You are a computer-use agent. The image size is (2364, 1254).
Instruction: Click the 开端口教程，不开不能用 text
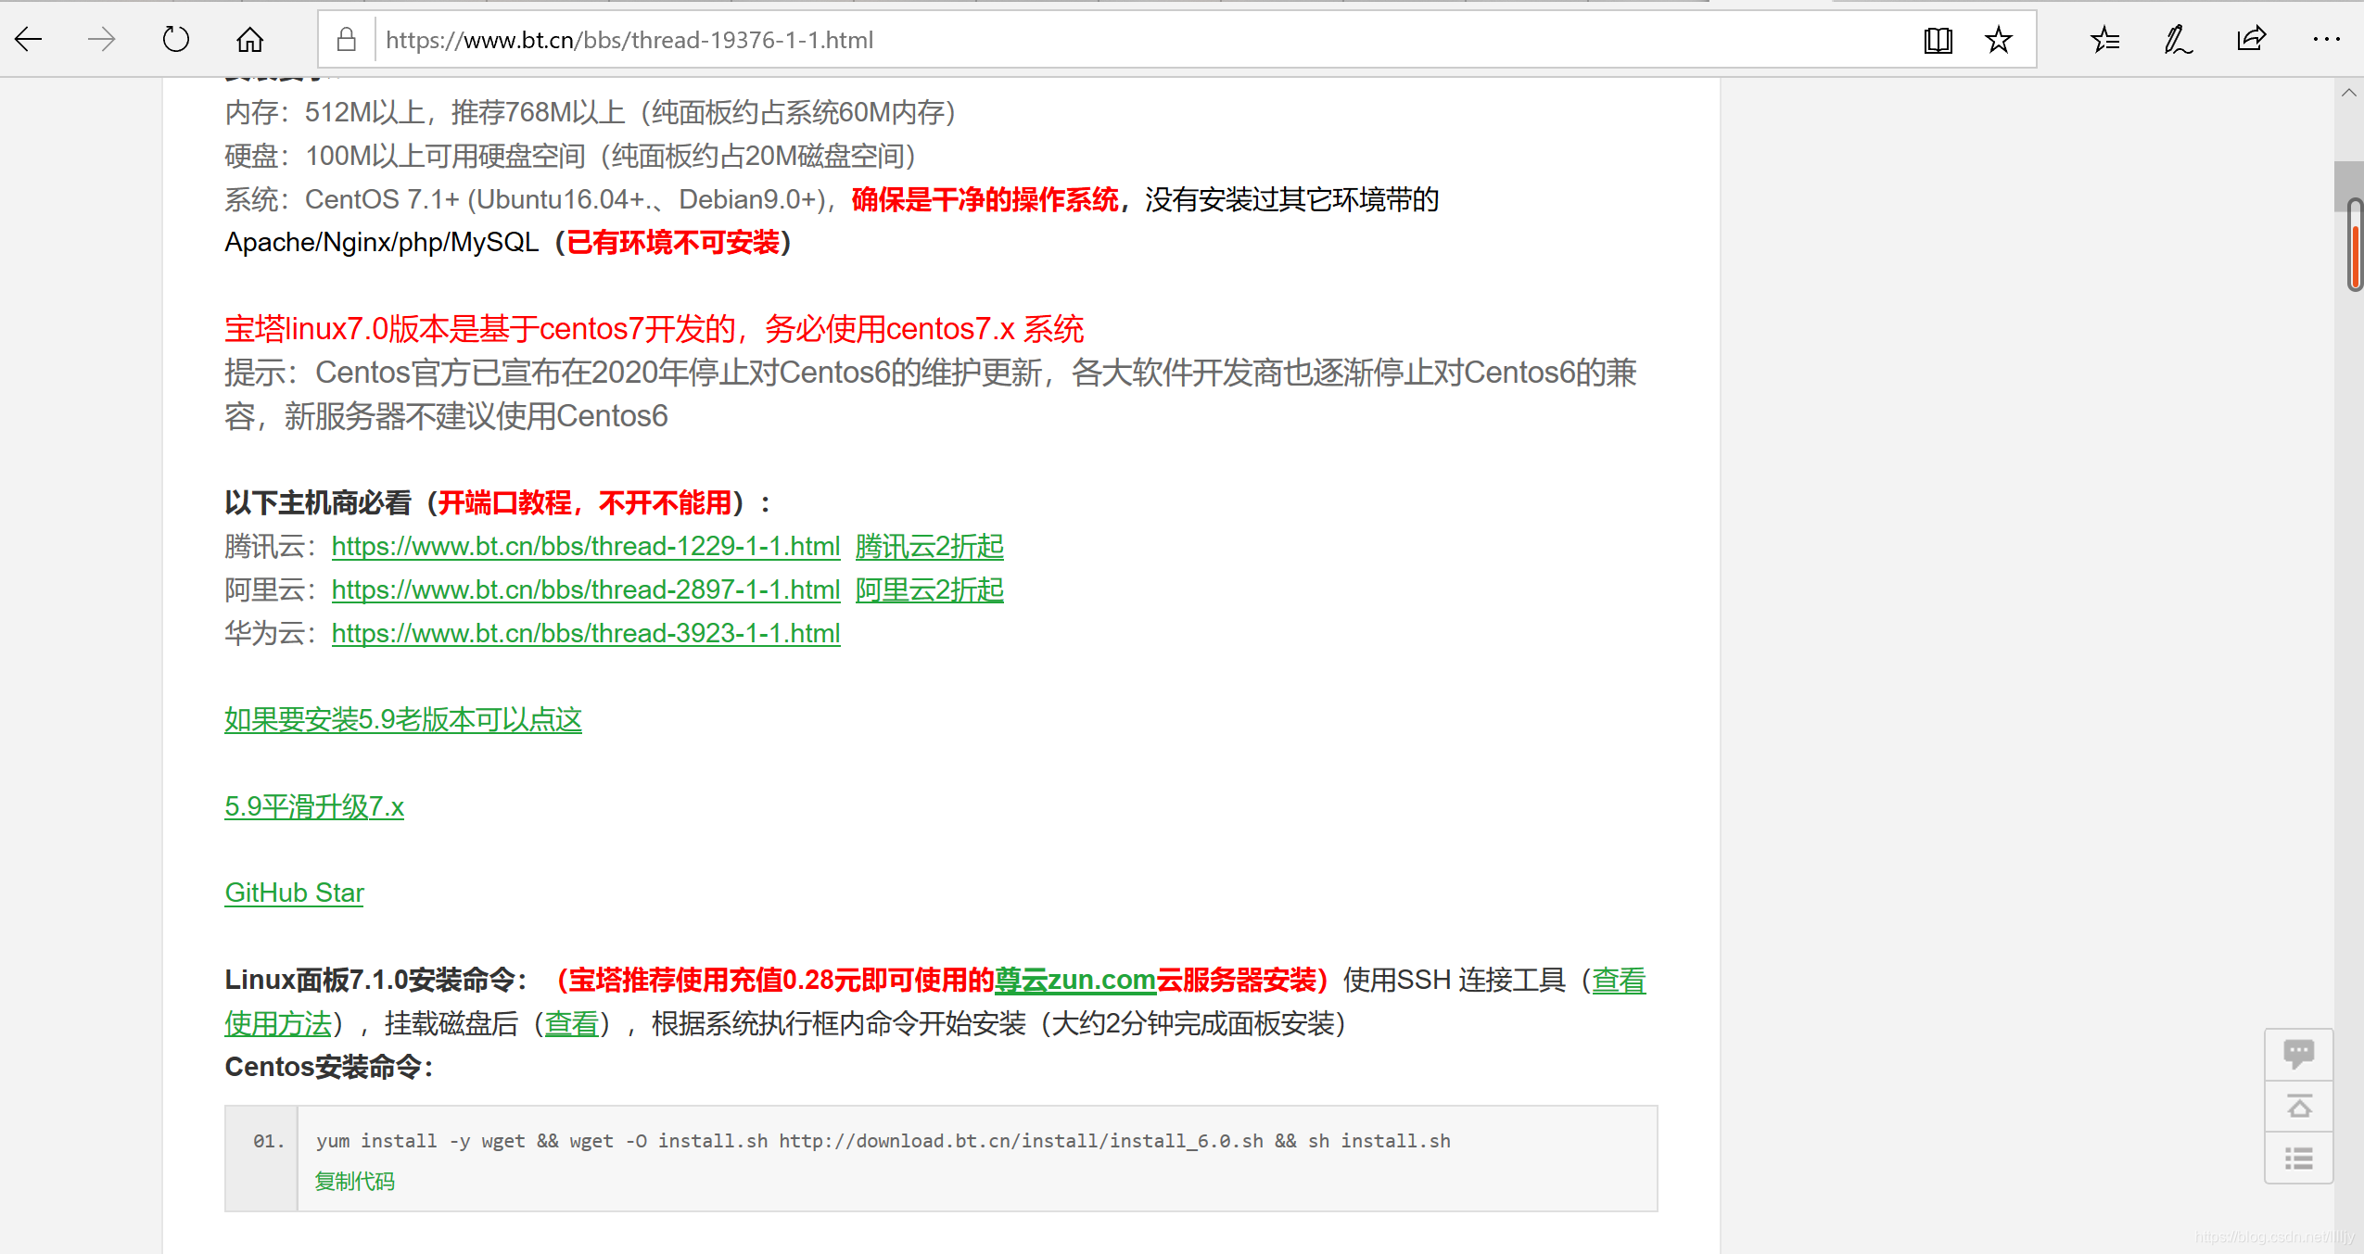coord(585,503)
